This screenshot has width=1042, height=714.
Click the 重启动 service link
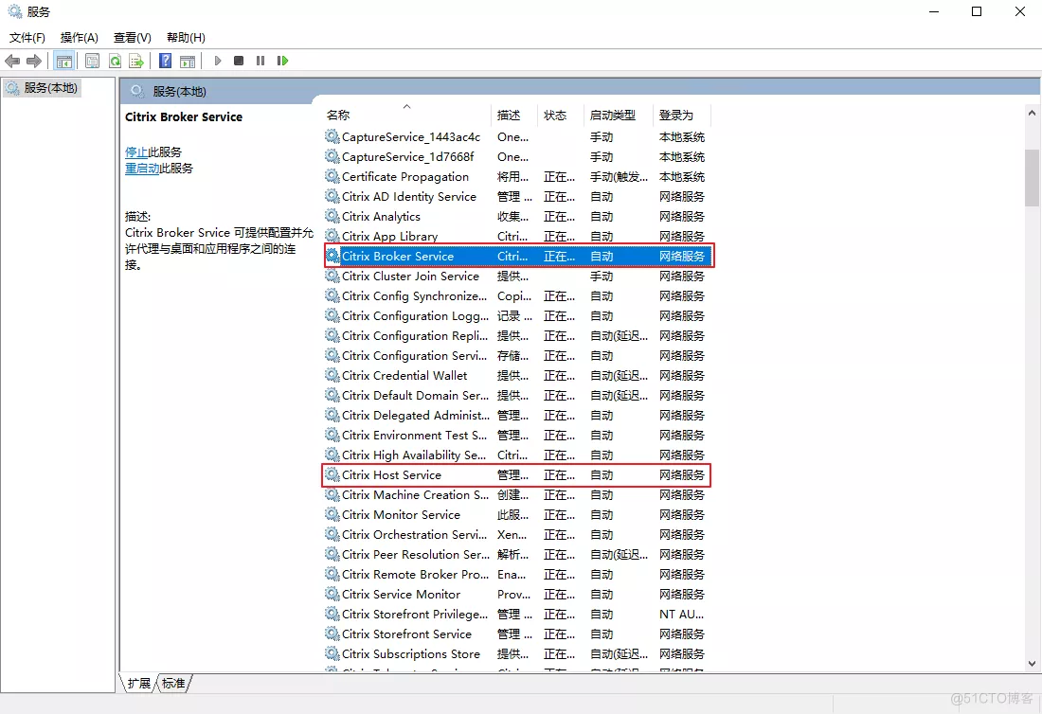tap(142, 168)
